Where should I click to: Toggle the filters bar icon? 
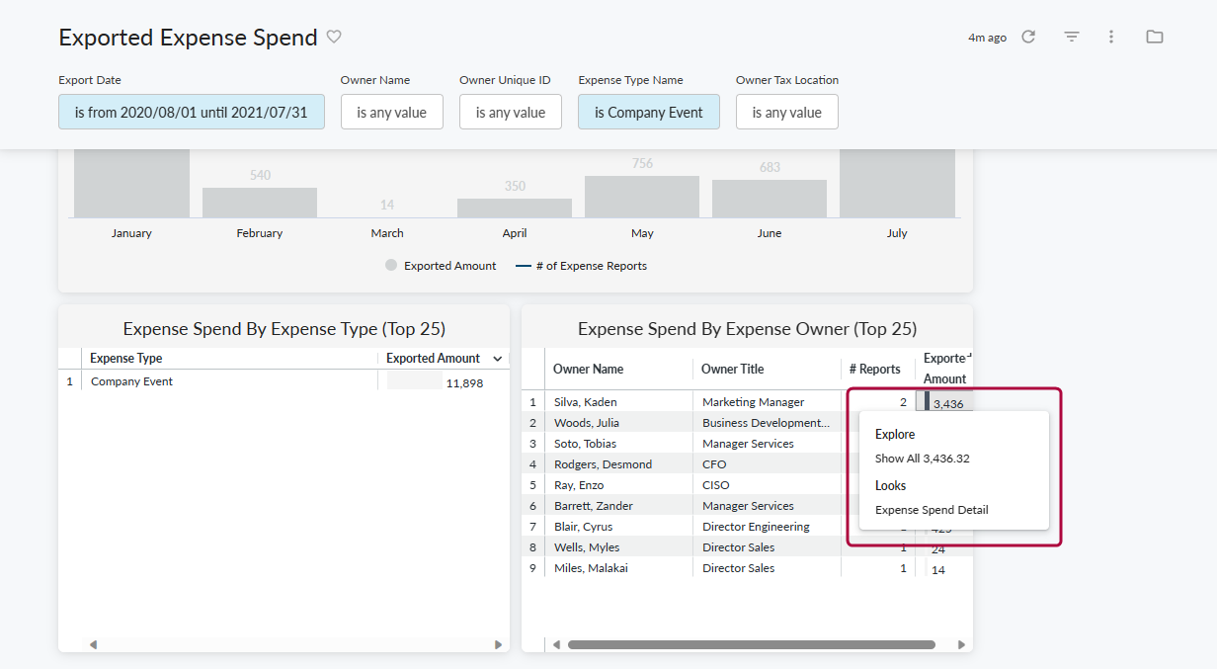click(1072, 37)
